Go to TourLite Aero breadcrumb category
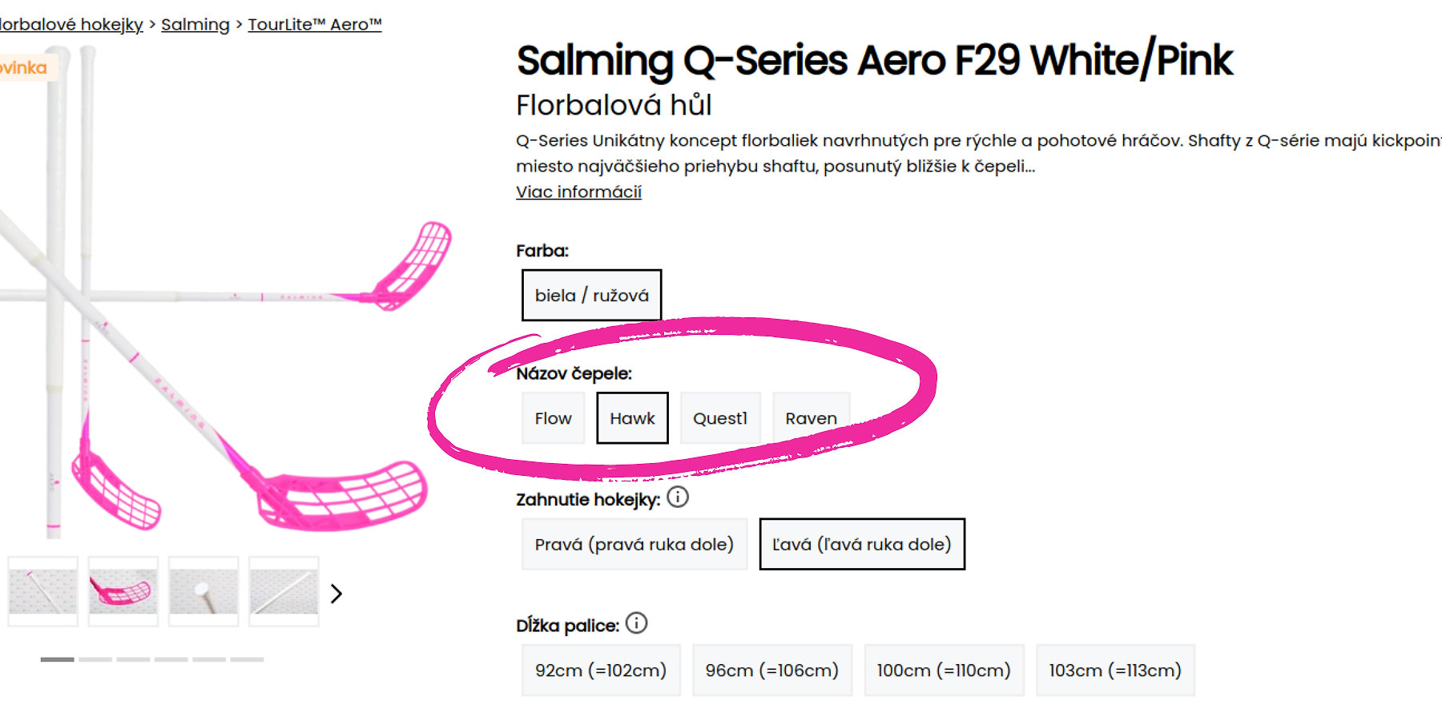The height and width of the screenshot is (721, 1442). (315, 25)
